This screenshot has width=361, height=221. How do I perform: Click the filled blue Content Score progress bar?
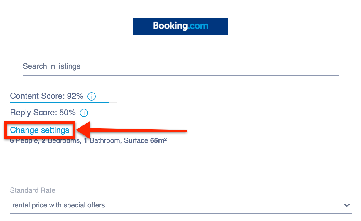(59, 103)
